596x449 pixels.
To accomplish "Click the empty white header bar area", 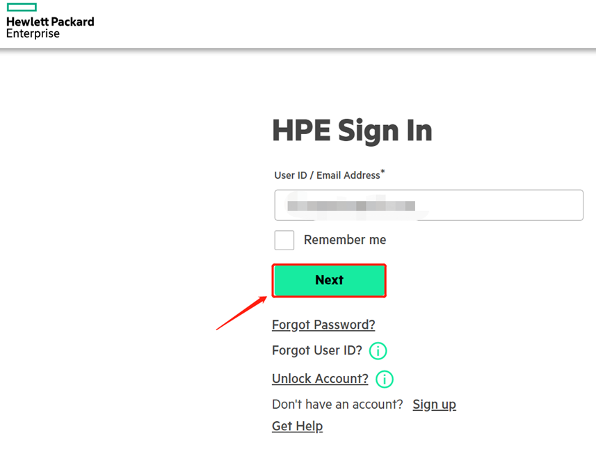I will [x=348, y=24].
